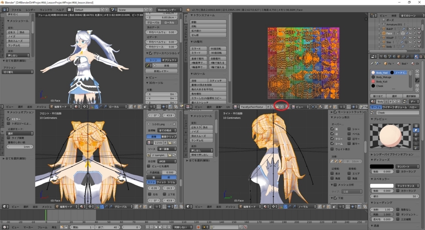Open the クックトランス specular shader dropdown
Viewport: 425px width, 230px height.
pos(408,186)
